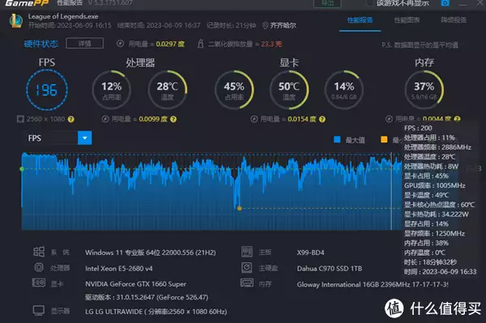The width and height of the screenshot is (486, 323).
Task: Click the orange minimum legend swatch
Action: (384, 139)
